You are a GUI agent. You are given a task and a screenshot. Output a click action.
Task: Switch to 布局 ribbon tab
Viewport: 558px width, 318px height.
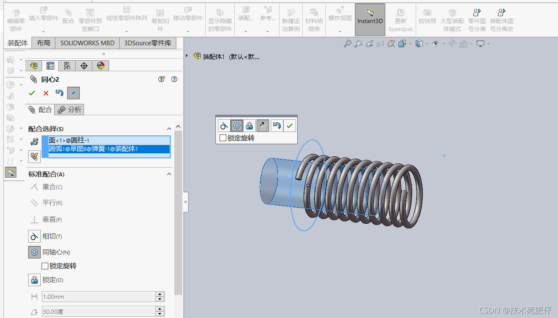coord(43,43)
